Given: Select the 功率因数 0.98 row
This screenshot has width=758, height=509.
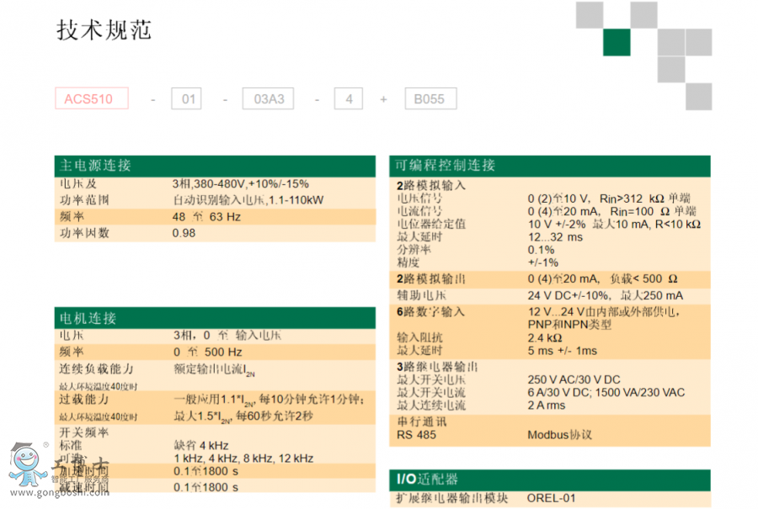Looking at the screenshot, I should 215,233.
